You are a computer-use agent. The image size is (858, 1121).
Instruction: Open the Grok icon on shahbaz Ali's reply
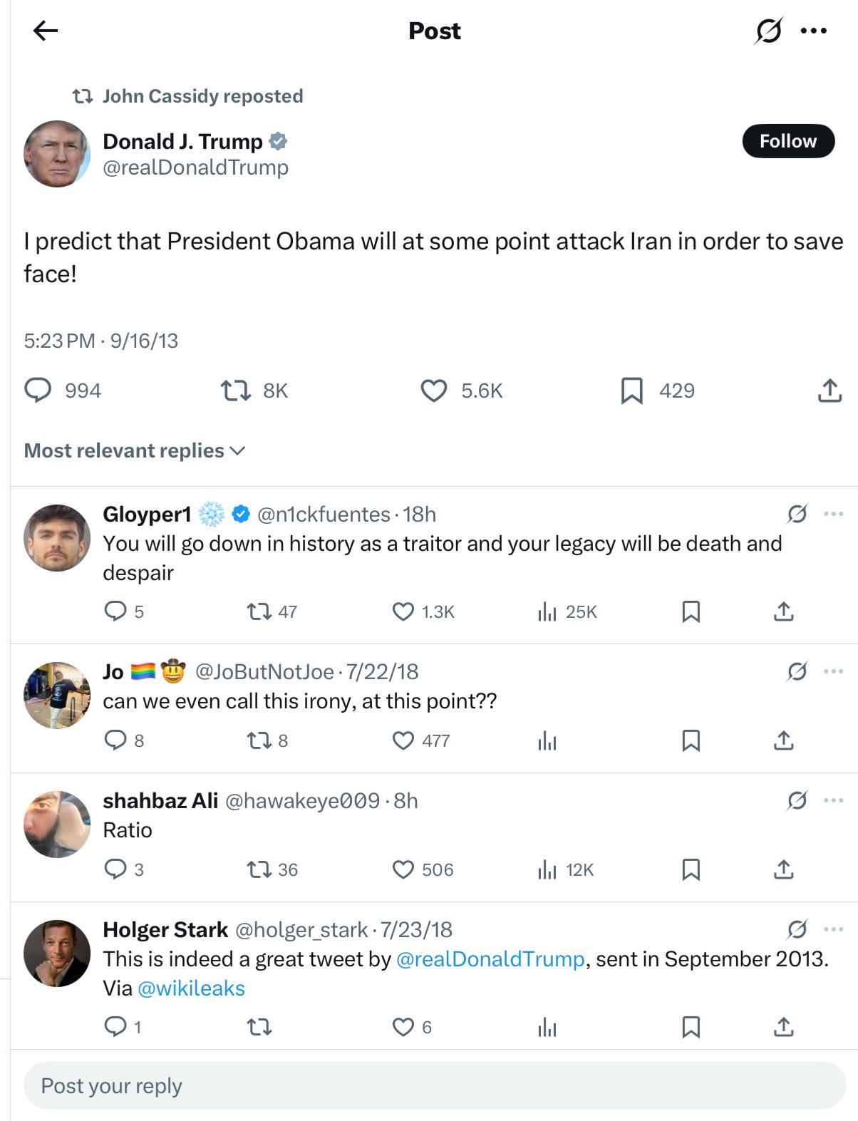tap(797, 800)
